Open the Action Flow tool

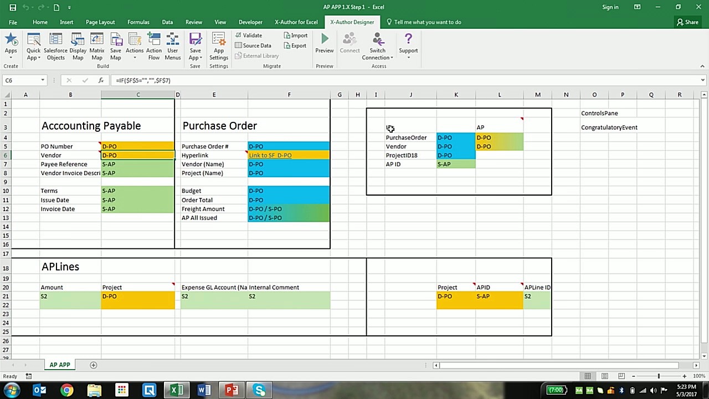[154, 46]
